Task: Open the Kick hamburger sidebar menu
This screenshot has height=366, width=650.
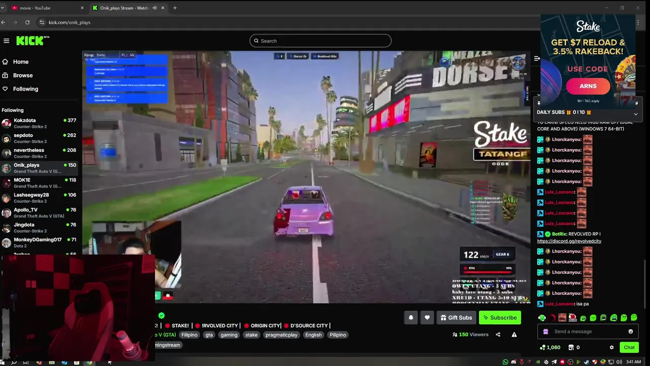Action: click(6, 41)
